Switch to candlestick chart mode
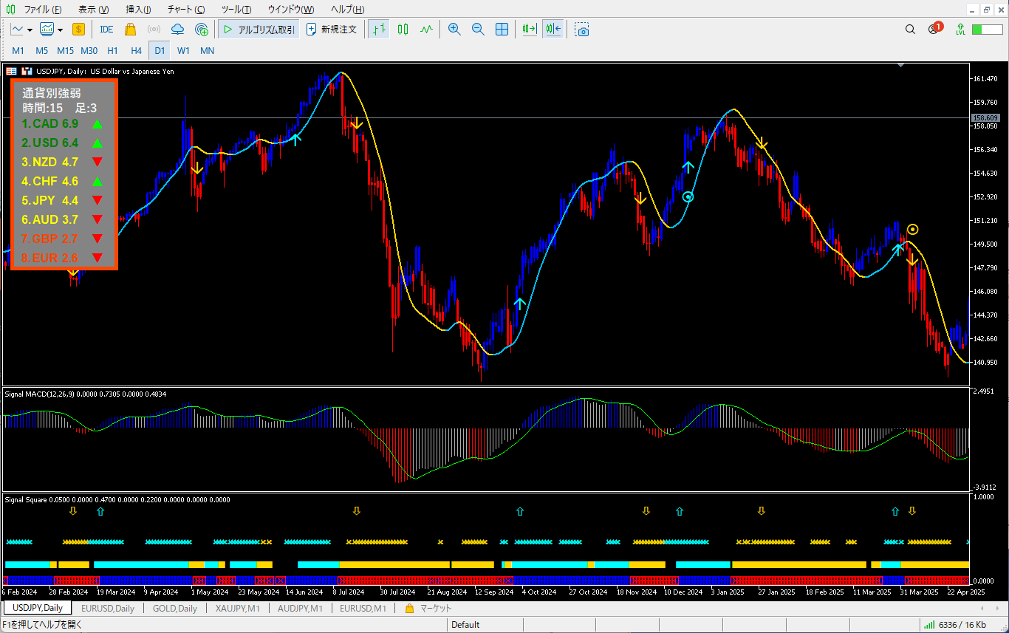This screenshot has height=633, width=1009. click(403, 30)
